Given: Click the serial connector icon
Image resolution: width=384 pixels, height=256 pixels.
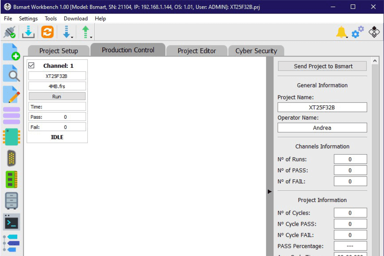Looking at the screenshot, I should pyautogui.click(x=11, y=158).
